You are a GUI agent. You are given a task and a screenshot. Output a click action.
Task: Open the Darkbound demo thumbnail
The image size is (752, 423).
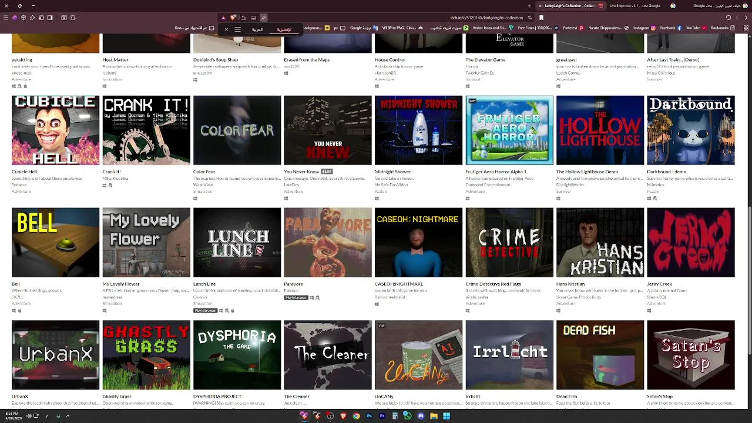coord(691,130)
